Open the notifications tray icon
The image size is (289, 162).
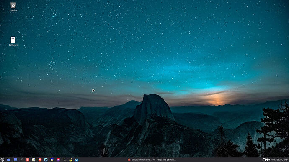tap(264, 160)
